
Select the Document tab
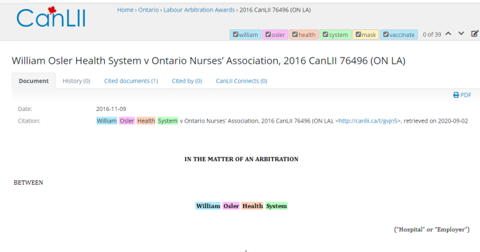[x=34, y=81]
